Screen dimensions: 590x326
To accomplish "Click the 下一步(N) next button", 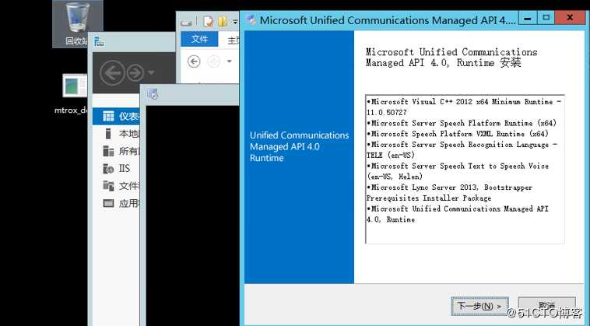I will (479, 306).
